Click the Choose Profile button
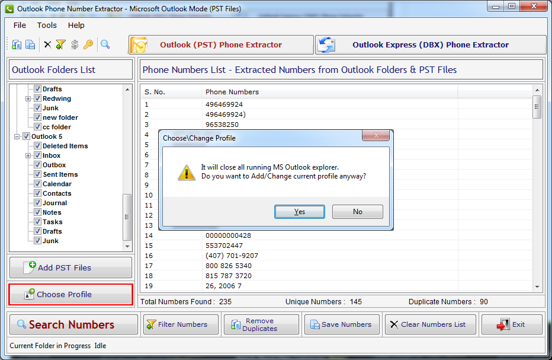The height and width of the screenshot is (360, 552). click(70, 294)
